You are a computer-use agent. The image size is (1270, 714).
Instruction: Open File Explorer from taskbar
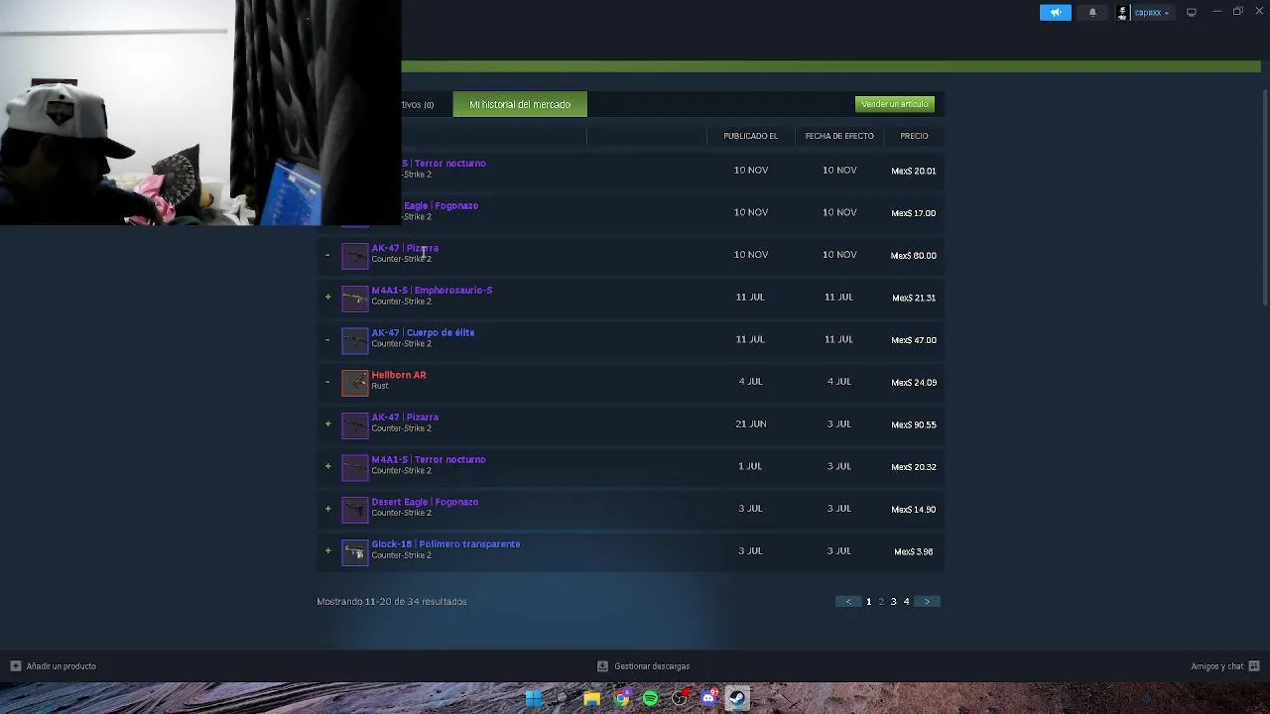[591, 698]
